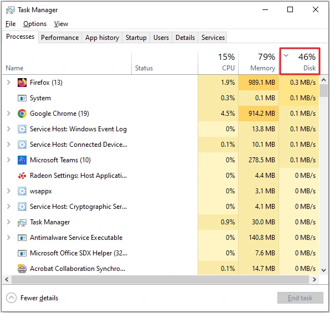This screenshot has width=330, height=313.
Task: Click the Service Host Windows Event Log gear icon
Action: point(22,129)
